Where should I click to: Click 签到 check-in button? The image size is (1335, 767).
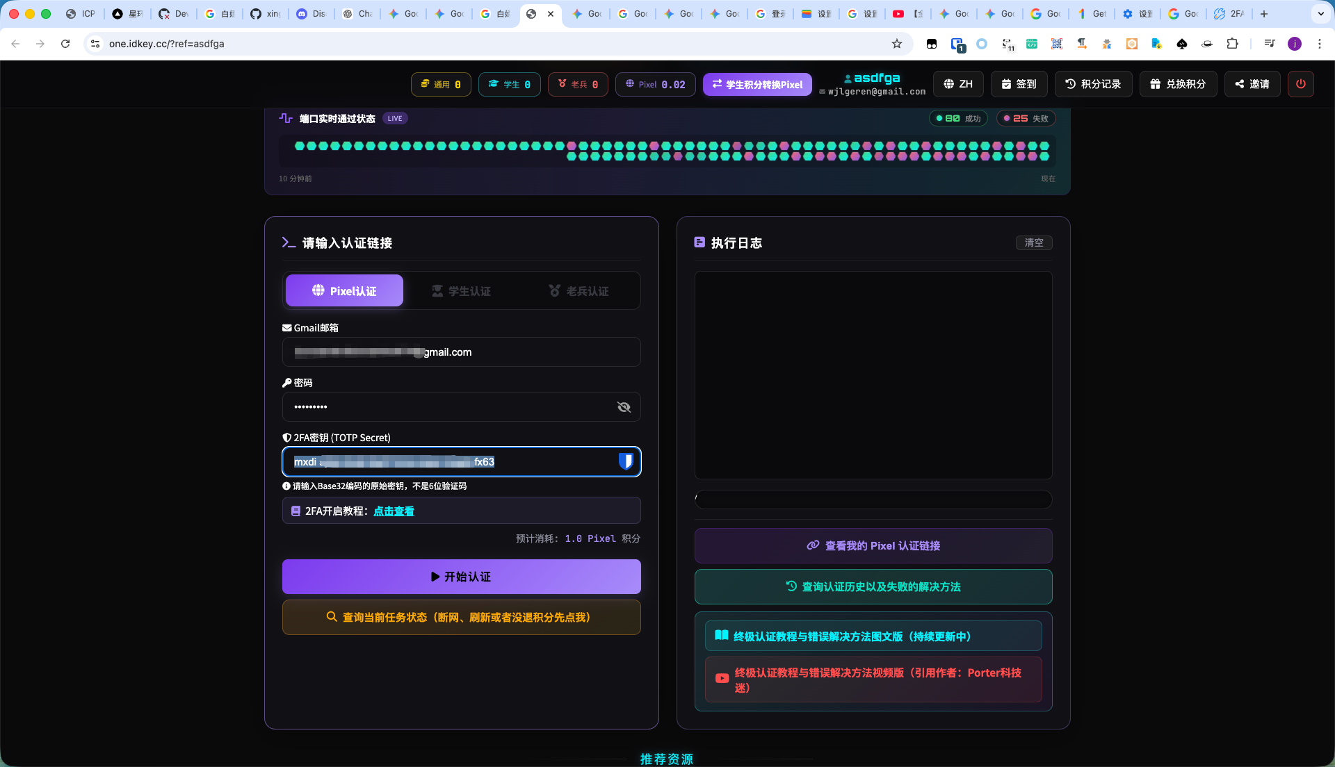tap(1019, 84)
